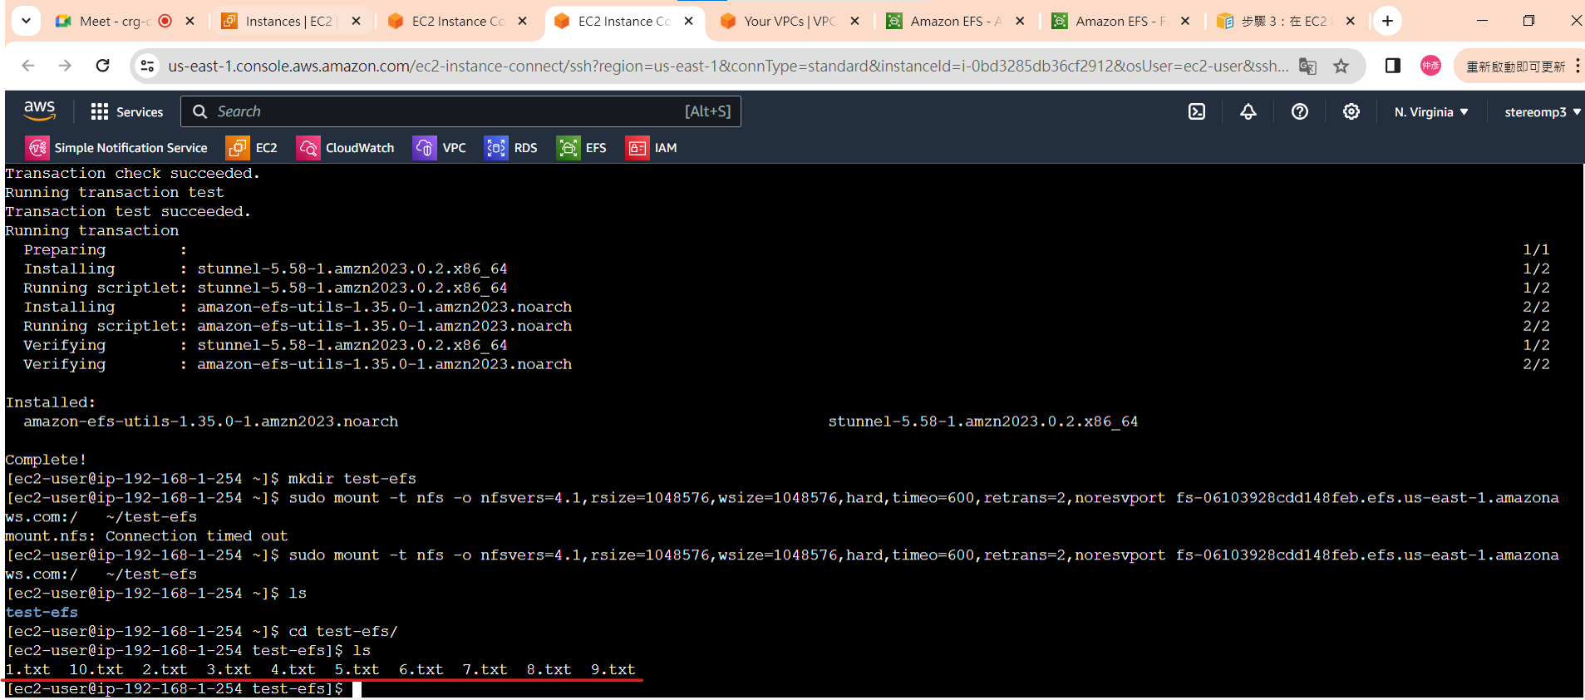1585x700 pixels.
Task: View site information icon in address bar
Action: coord(147,66)
